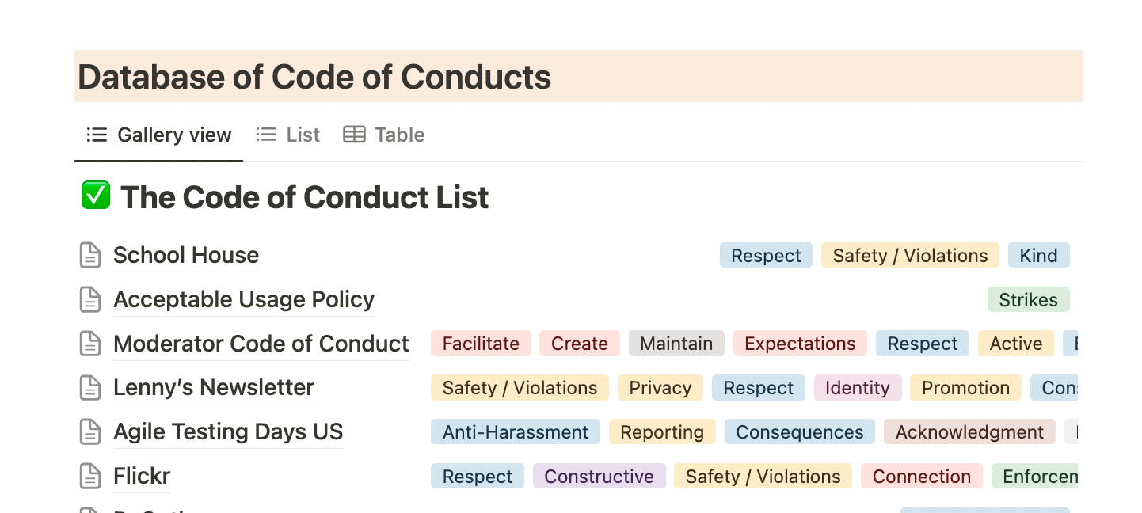Click the page icon beside Flickr
The image size is (1142, 513).
[x=91, y=477]
